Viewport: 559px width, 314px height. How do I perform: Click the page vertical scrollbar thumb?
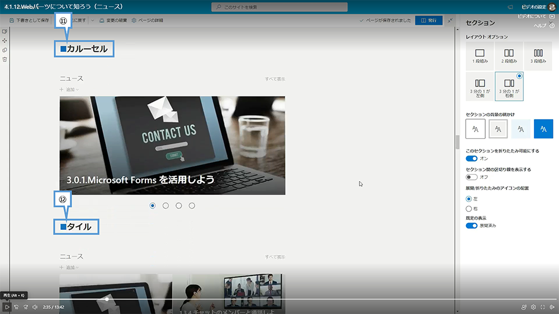(457, 142)
